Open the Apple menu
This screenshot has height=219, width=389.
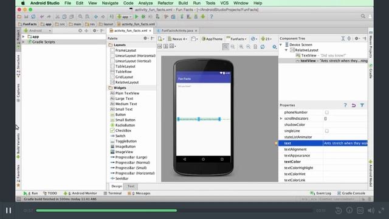(23, 3)
